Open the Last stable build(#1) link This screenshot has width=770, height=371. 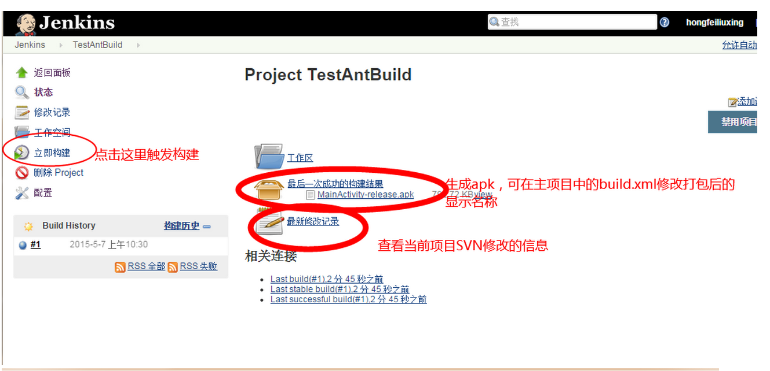[x=340, y=289]
